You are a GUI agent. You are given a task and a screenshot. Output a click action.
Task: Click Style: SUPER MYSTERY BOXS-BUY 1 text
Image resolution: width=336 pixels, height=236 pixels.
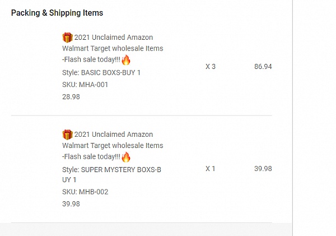coord(111,175)
